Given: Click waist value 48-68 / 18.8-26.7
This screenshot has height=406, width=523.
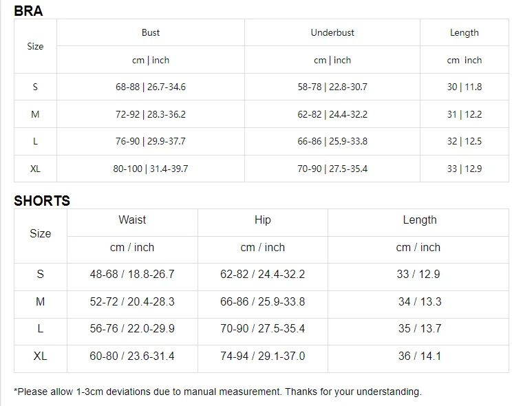Looking at the screenshot, I should pos(132,275).
